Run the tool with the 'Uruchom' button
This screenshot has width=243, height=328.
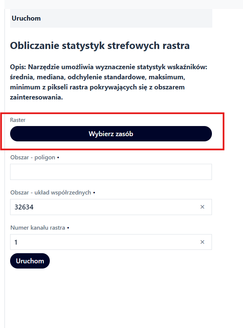pos(30,261)
